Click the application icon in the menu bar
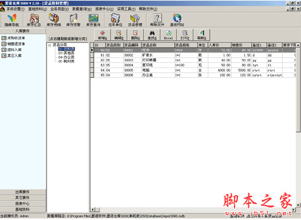The height and width of the screenshot is (220, 301). [x=2, y=9]
